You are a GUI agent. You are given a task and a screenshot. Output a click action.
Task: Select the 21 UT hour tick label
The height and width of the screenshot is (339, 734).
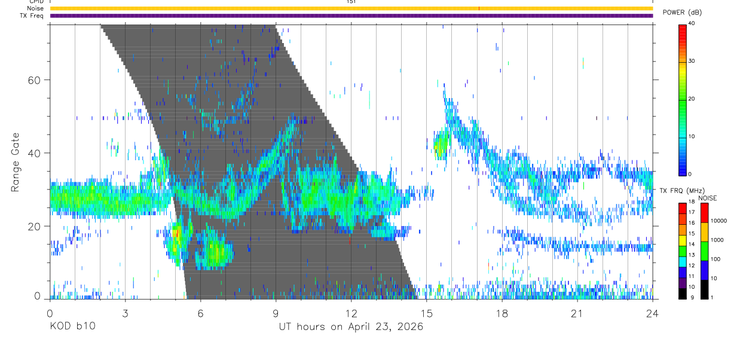577,313
